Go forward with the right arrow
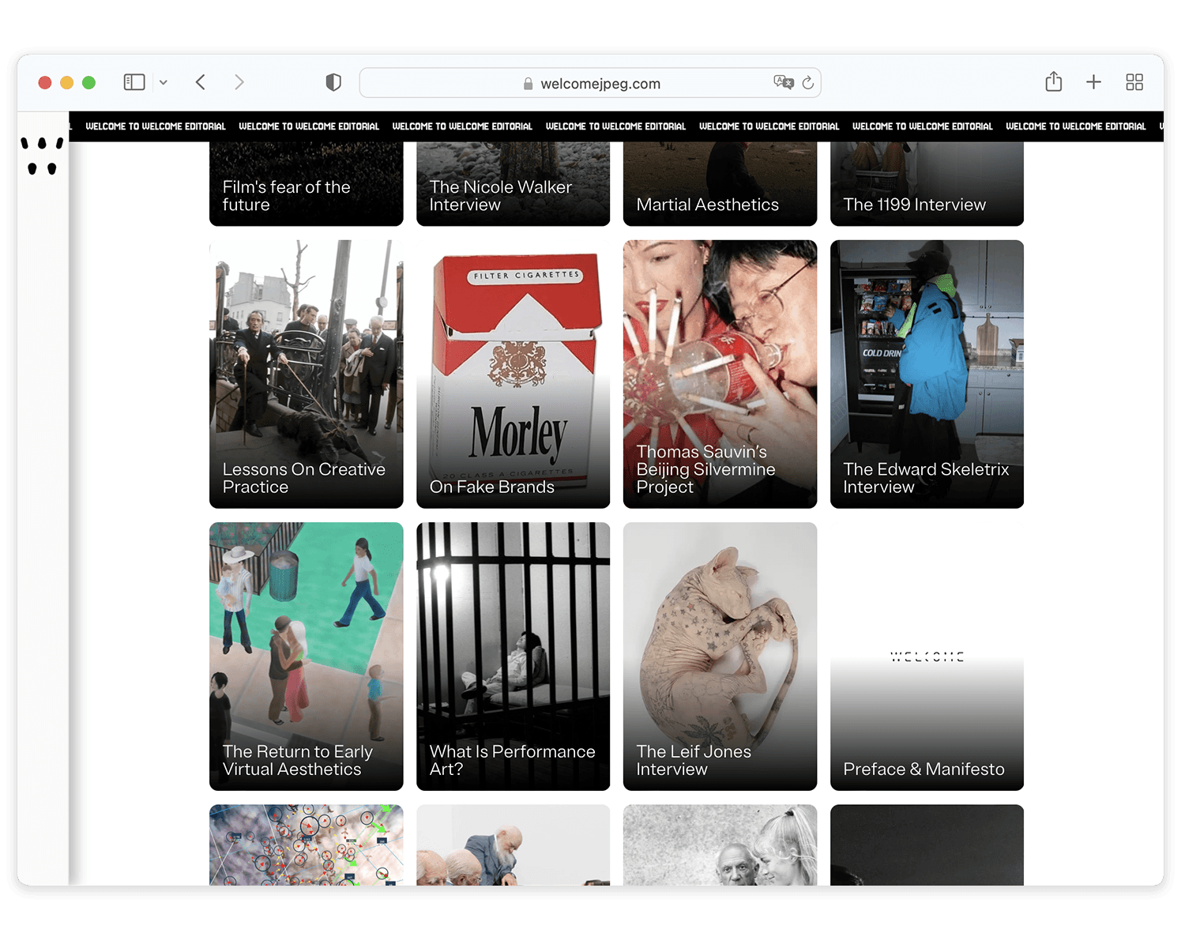This screenshot has height=948, width=1185. click(239, 82)
